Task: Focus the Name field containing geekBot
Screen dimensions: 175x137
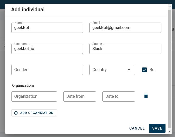Action: click(x=47, y=28)
